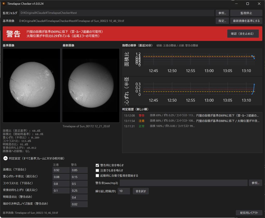This screenshot has height=218, width=265.
Task: Click the large 警告 heading in the banner
Action: (13, 34)
